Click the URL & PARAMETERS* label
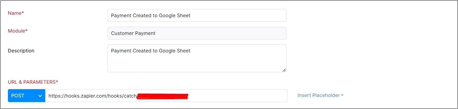Viewport: 458px width, 109px height. tap(33, 82)
